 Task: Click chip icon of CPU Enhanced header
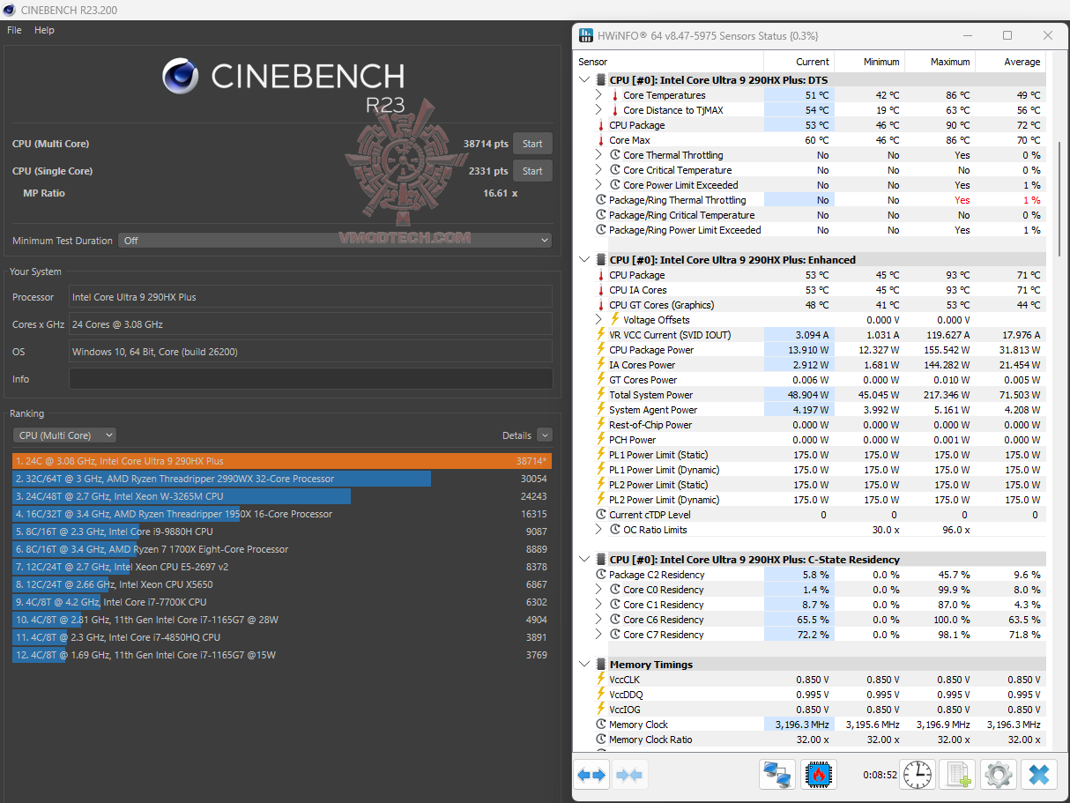pyautogui.click(x=601, y=260)
